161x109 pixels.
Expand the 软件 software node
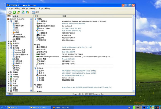point(9,83)
